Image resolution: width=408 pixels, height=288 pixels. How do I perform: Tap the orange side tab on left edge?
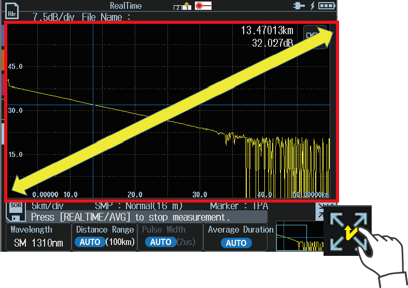[3, 60]
